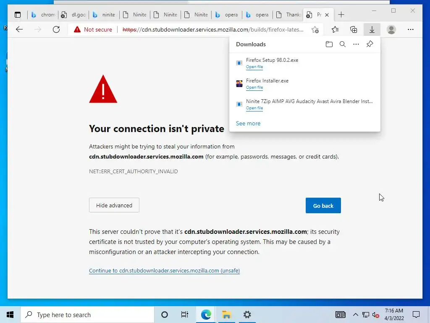The width and height of the screenshot is (430, 323).
Task: Click the Ninite installer file icon
Action: click(x=239, y=104)
